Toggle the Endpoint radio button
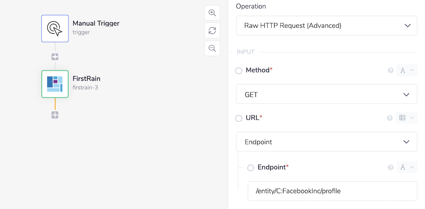Image resolution: width=425 pixels, height=209 pixels. point(251,168)
